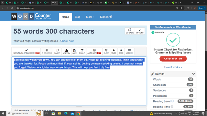This screenshot has height=116, width=207.
Task: Open the Options wrench button
Action: 140,31
